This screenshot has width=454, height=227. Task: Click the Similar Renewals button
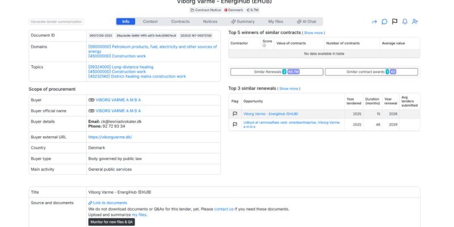276,72
